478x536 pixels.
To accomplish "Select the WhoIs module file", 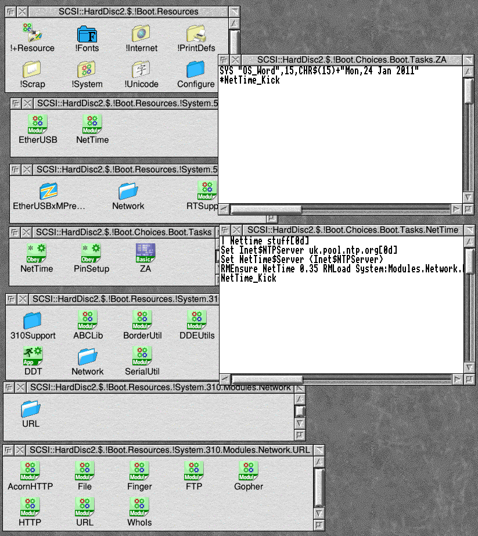I will [x=139, y=506].
